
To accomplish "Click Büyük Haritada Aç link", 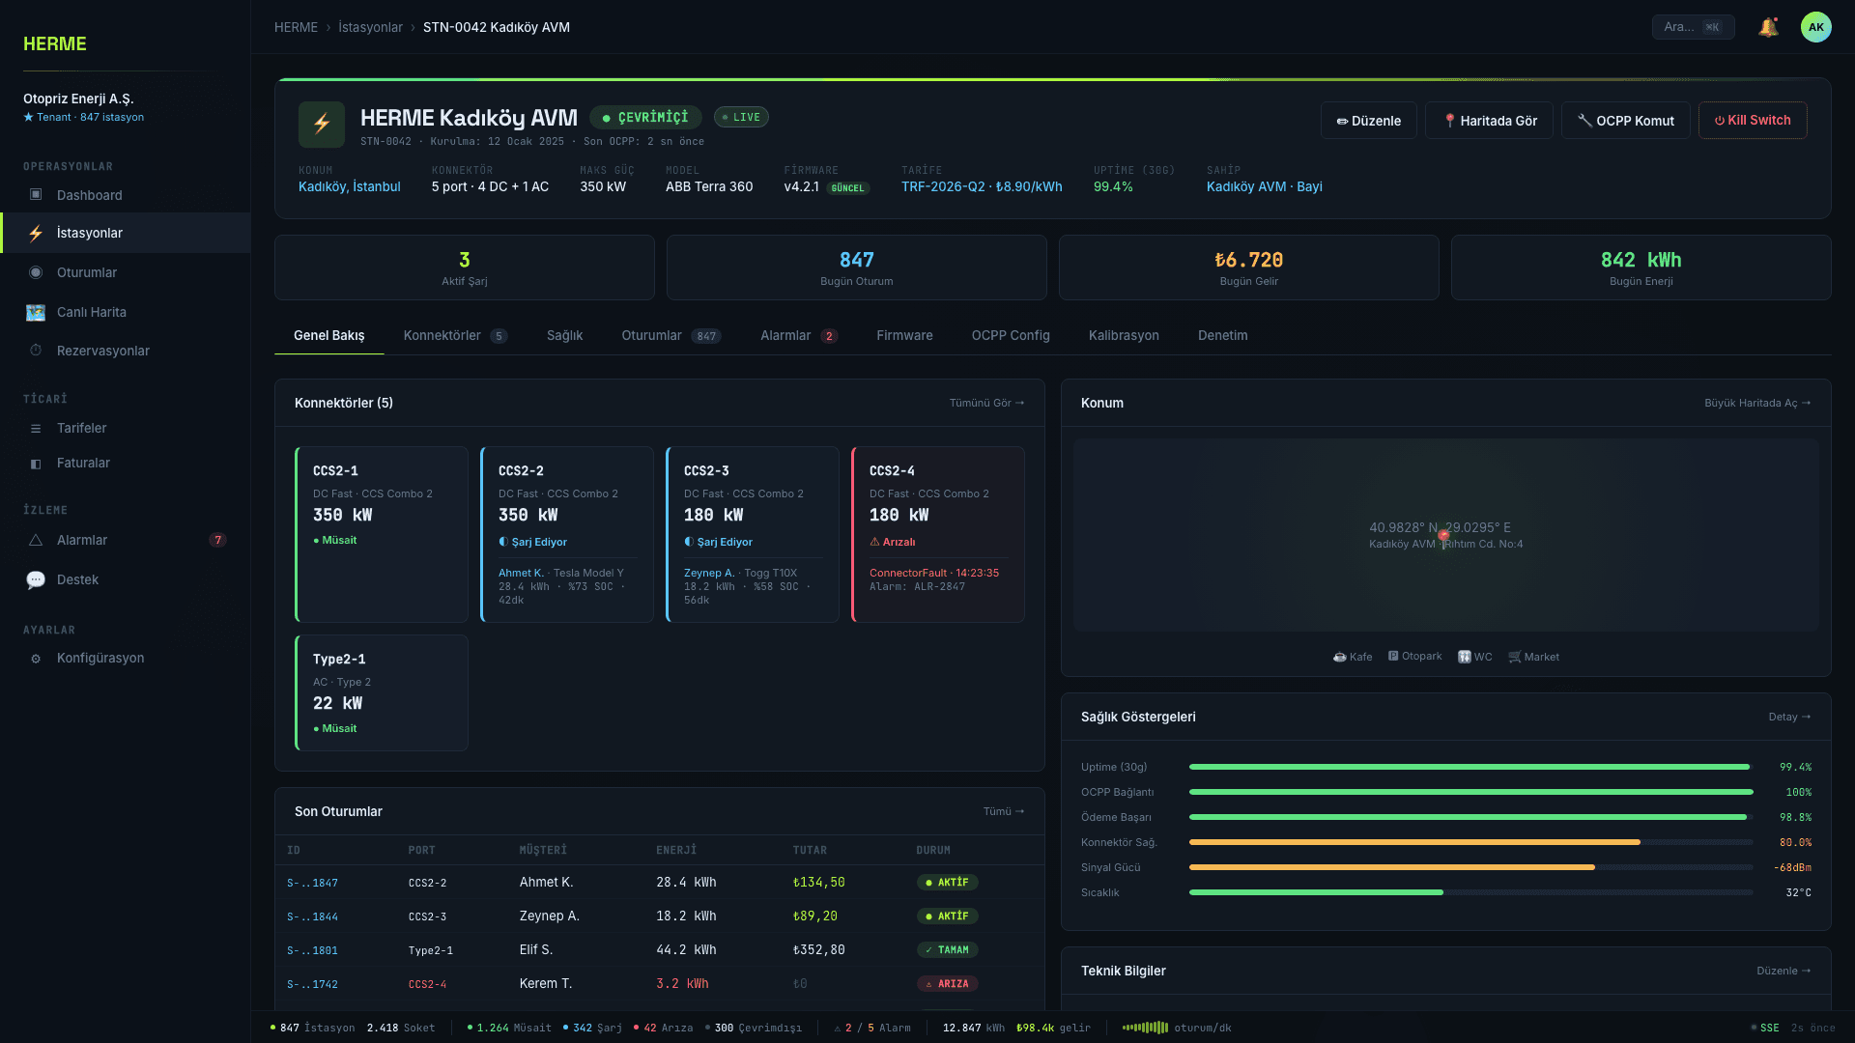I will click(x=1757, y=403).
